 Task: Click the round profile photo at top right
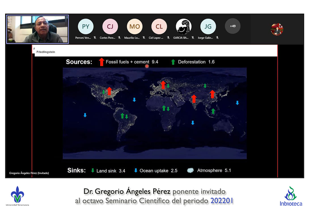point(277,29)
